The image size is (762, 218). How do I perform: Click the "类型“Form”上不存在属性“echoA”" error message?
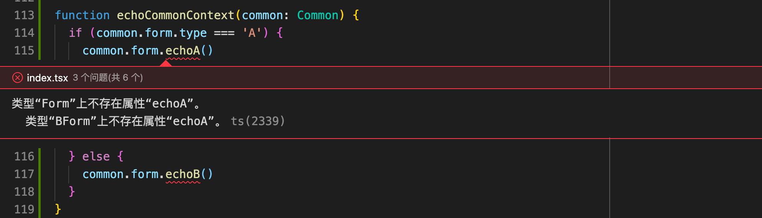click(104, 104)
